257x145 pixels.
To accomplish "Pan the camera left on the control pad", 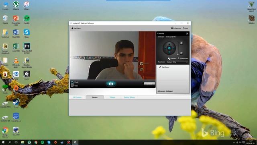I will click(x=165, y=48).
